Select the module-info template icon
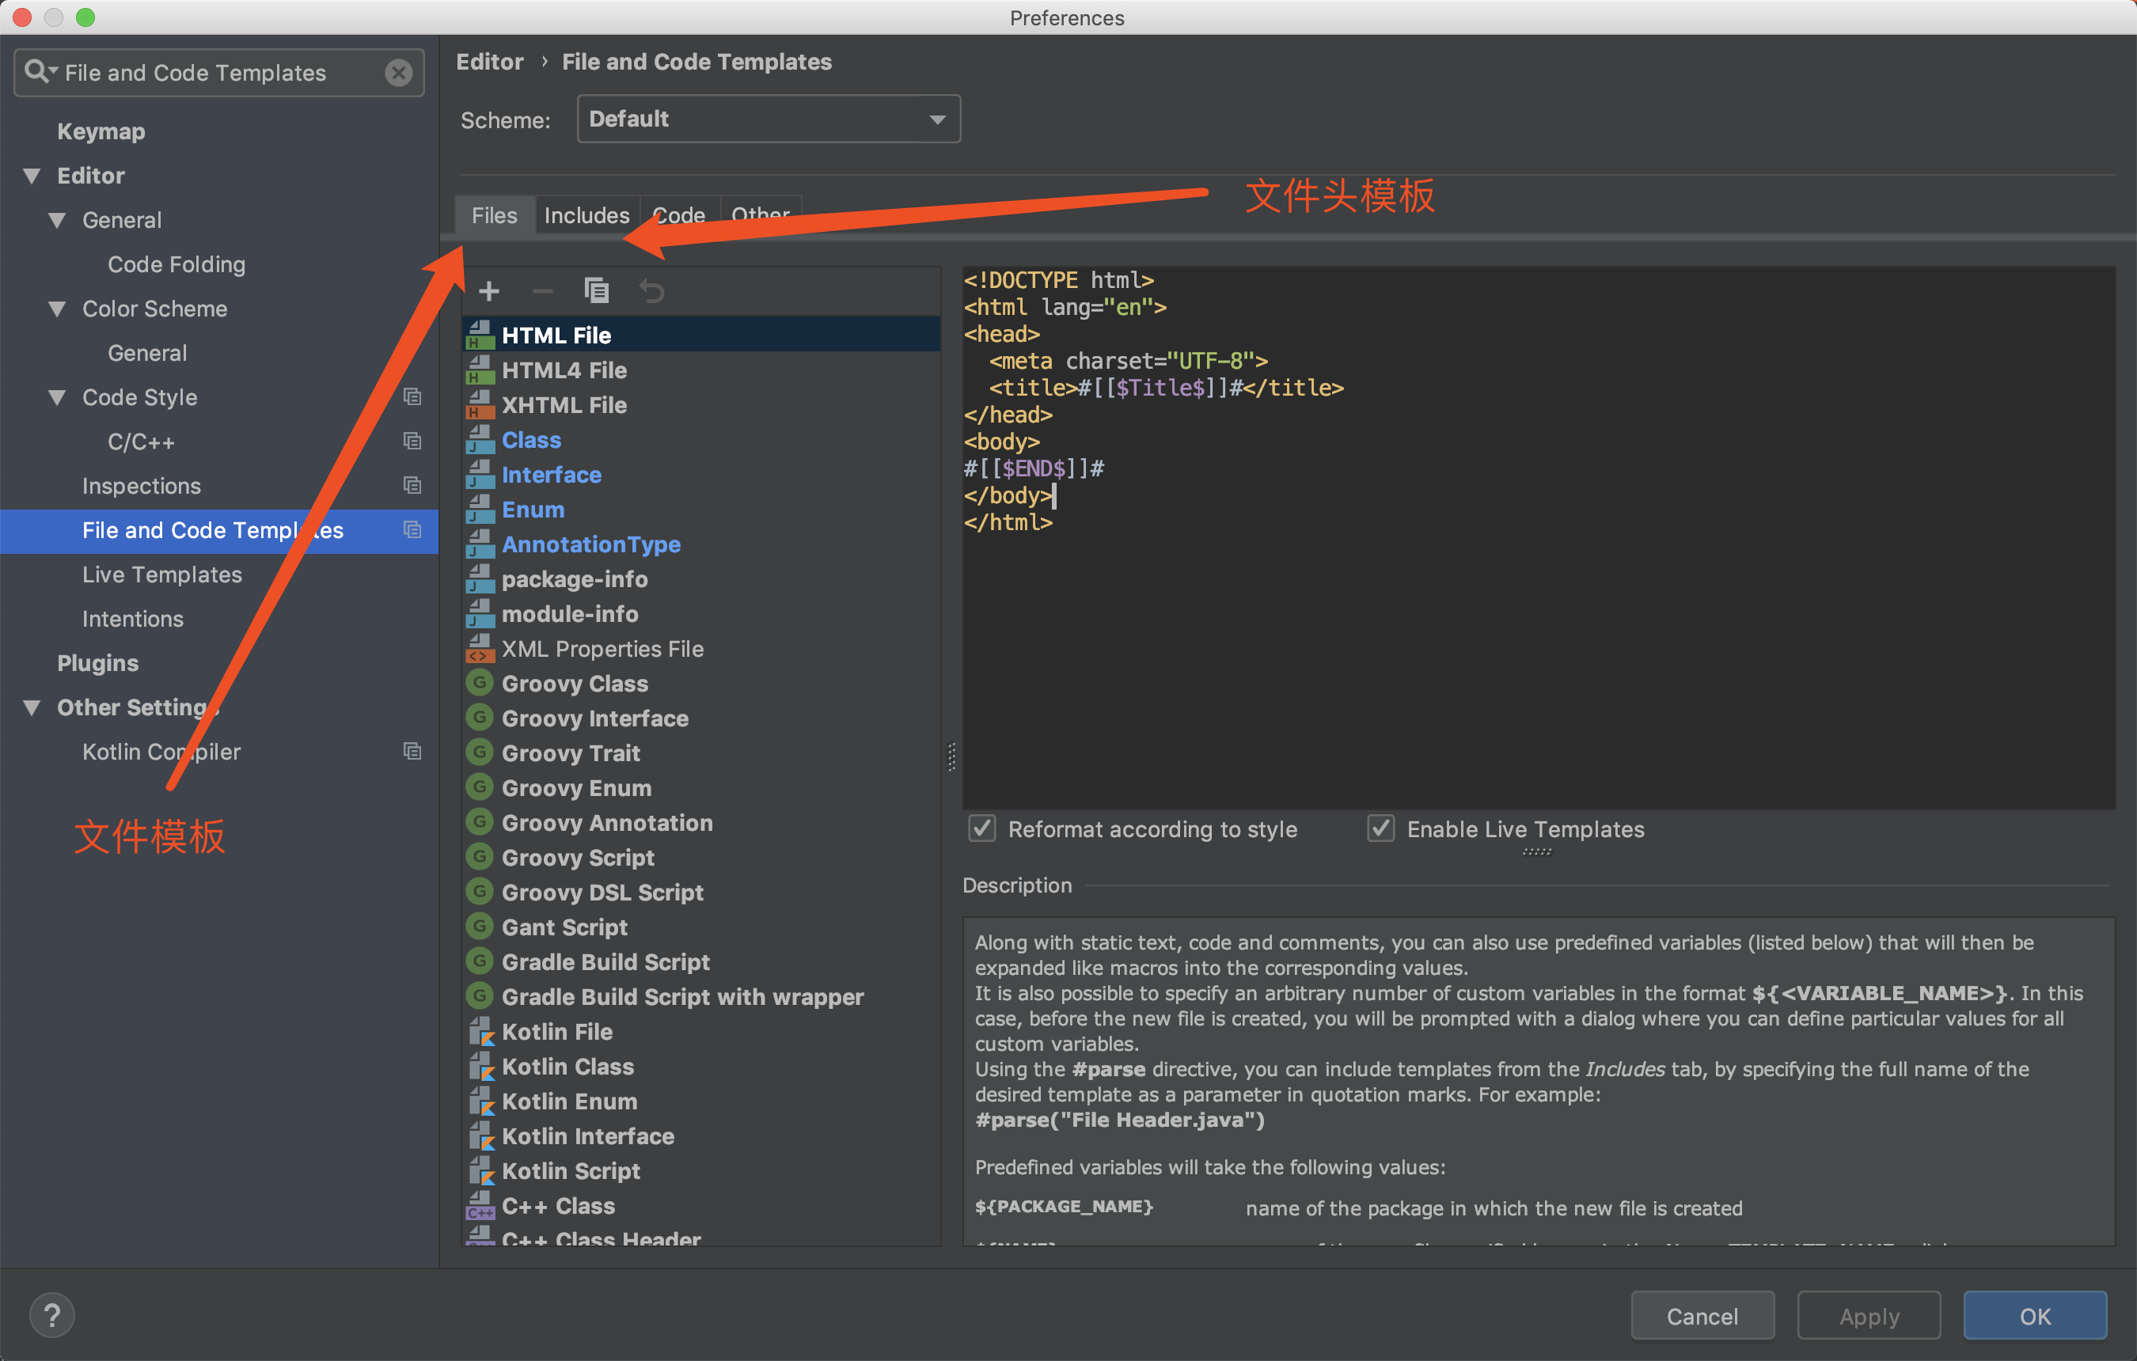Viewport: 2137px width, 1361px height. 481,613
